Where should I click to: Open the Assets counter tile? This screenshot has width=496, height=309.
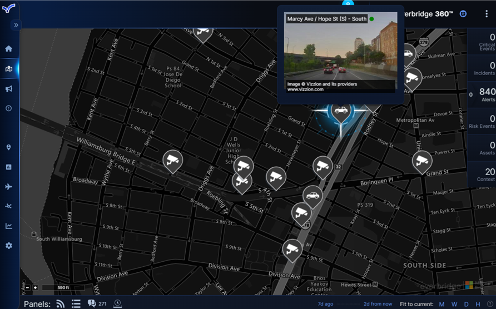coord(482,148)
